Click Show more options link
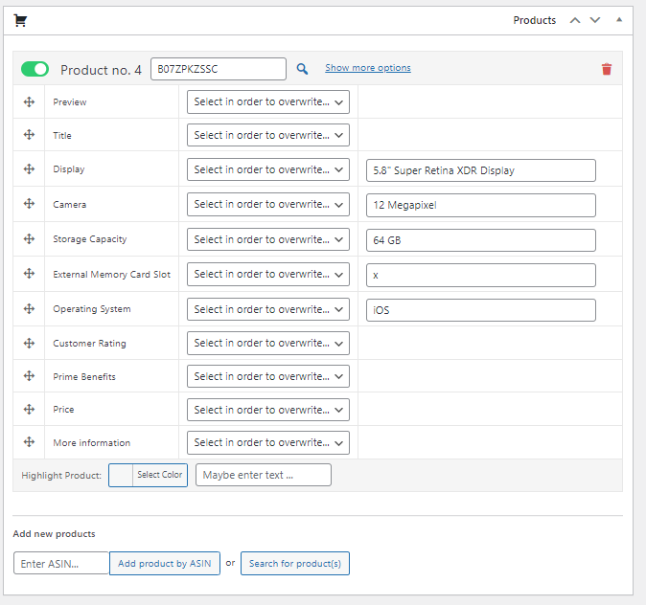The height and width of the screenshot is (605, 646). (x=368, y=68)
